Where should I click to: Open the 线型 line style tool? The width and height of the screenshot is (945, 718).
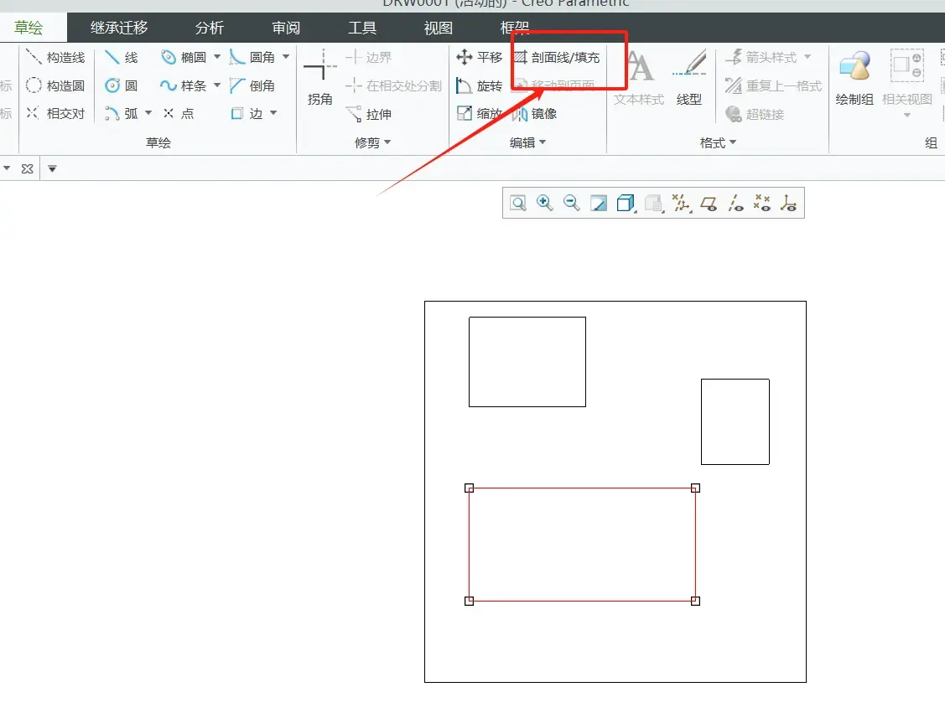click(x=689, y=78)
